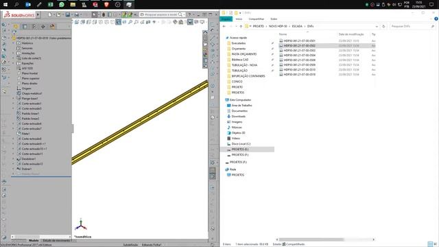
Task: Sort files by the Nome column header
Action: tap(283, 34)
